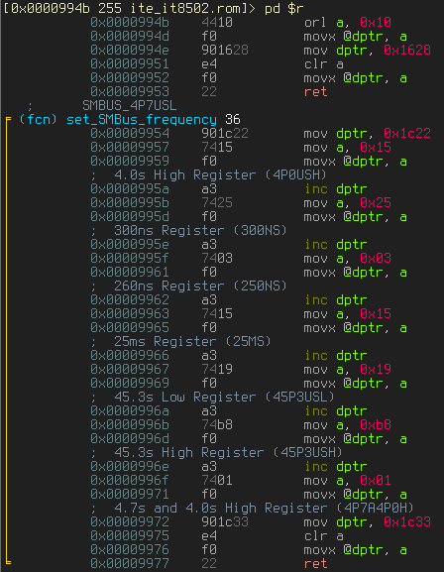Viewport: 444px width, 572px height.
Task: Select the red operand 0x1c22
Action: pyautogui.click(x=407, y=134)
